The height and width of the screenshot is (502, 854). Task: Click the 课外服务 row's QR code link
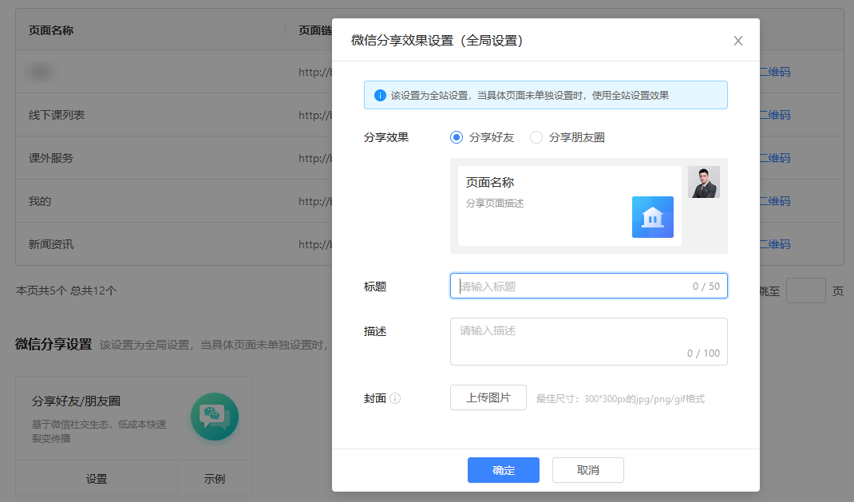point(774,158)
